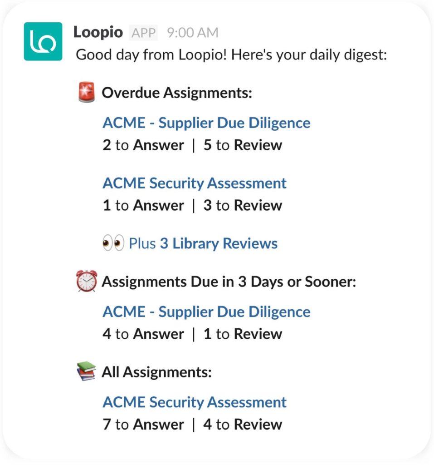
Task: Click the 2 to Answer count for Supplier Due Diligence
Action: pyautogui.click(x=143, y=144)
